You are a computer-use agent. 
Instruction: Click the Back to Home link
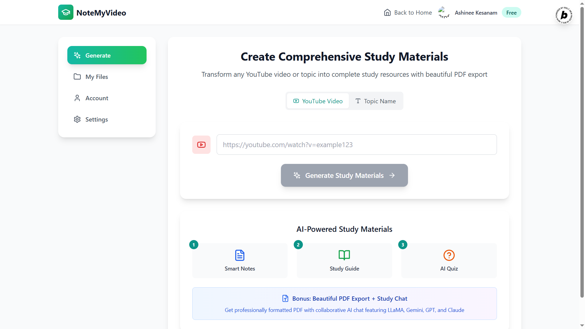pos(413,12)
